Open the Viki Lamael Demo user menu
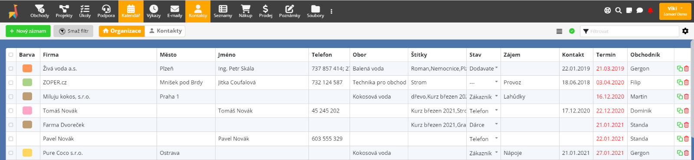The image size is (694, 160). point(675,11)
